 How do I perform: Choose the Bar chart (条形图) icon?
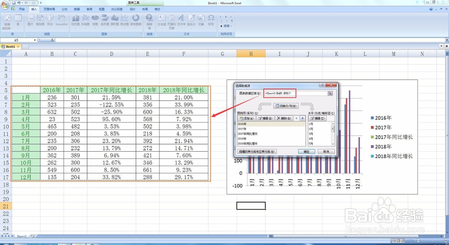coord(105,21)
